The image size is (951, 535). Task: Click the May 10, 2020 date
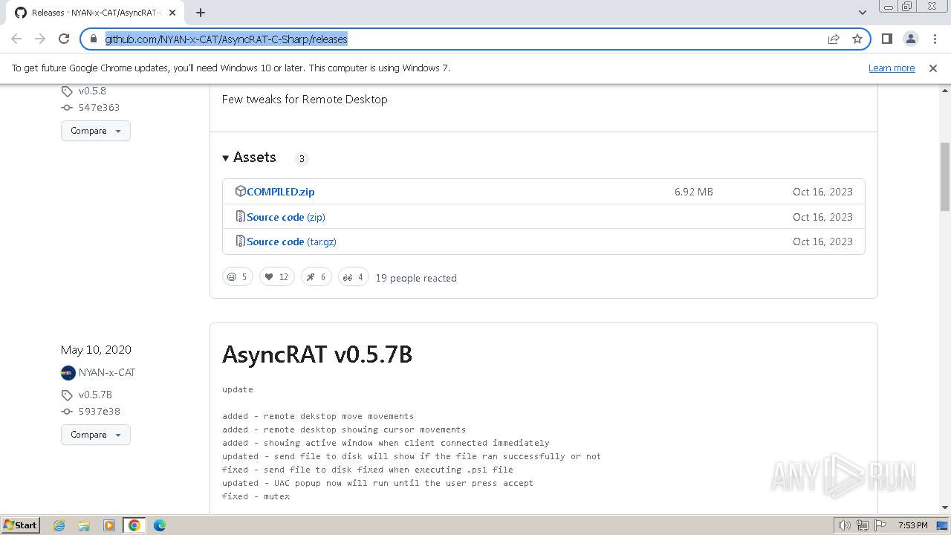(96, 349)
